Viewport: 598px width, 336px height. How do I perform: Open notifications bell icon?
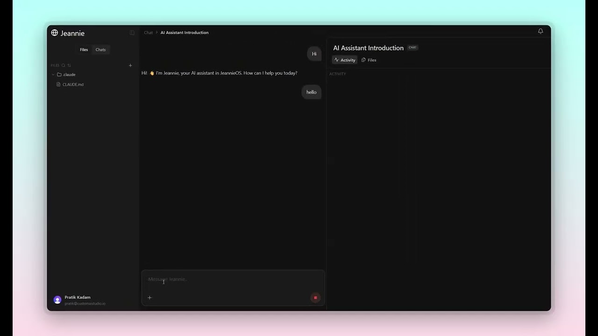click(541, 31)
